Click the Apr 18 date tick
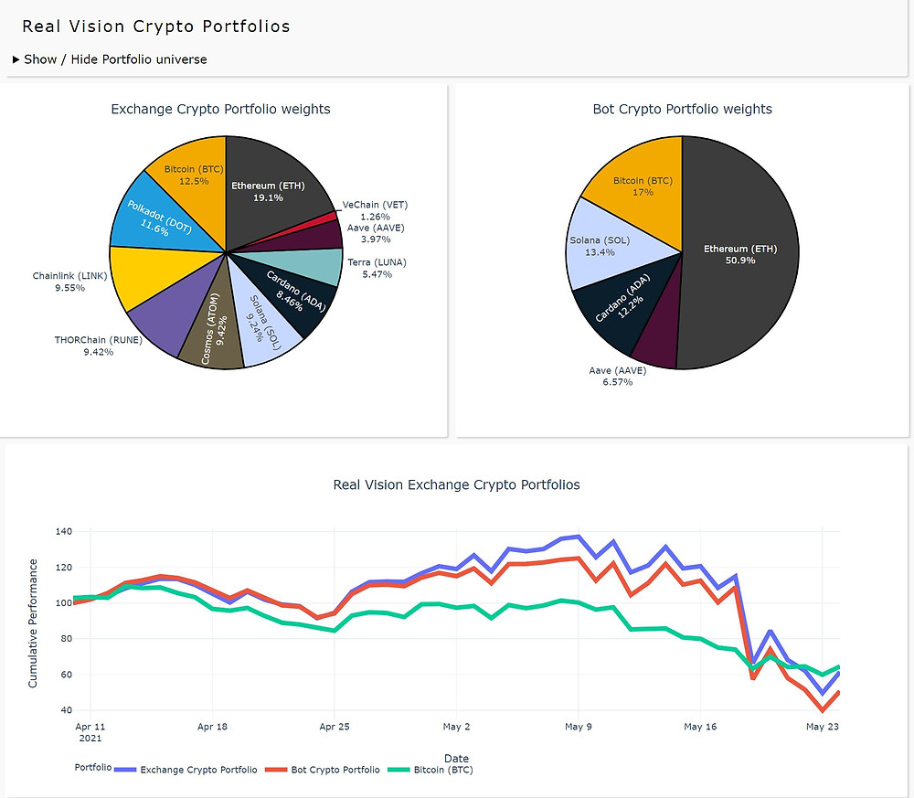This screenshot has width=914, height=798. pyautogui.click(x=212, y=727)
